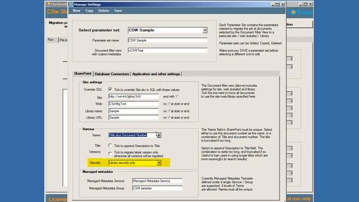359x202 pixels.
Task: Select the Run tab in background window
Action: click(50, 40)
